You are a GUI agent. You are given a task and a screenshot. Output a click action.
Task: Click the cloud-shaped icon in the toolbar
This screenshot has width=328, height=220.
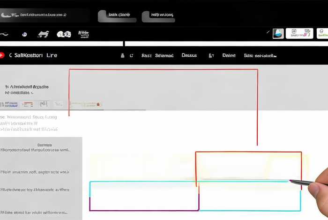pyautogui.click(x=64, y=34)
